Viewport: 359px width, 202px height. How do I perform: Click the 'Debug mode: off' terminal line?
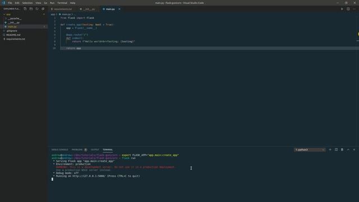point(67,173)
